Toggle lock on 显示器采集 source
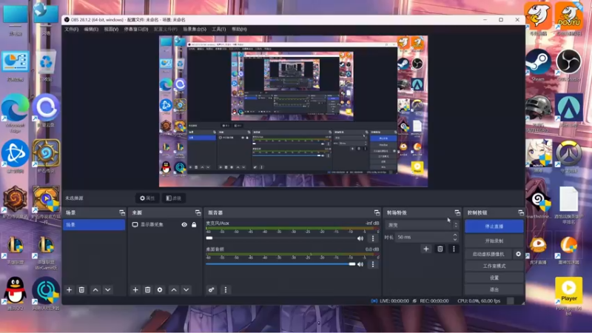Image resolution: width=592 pixels, height=333 pixels. point(194,225)
